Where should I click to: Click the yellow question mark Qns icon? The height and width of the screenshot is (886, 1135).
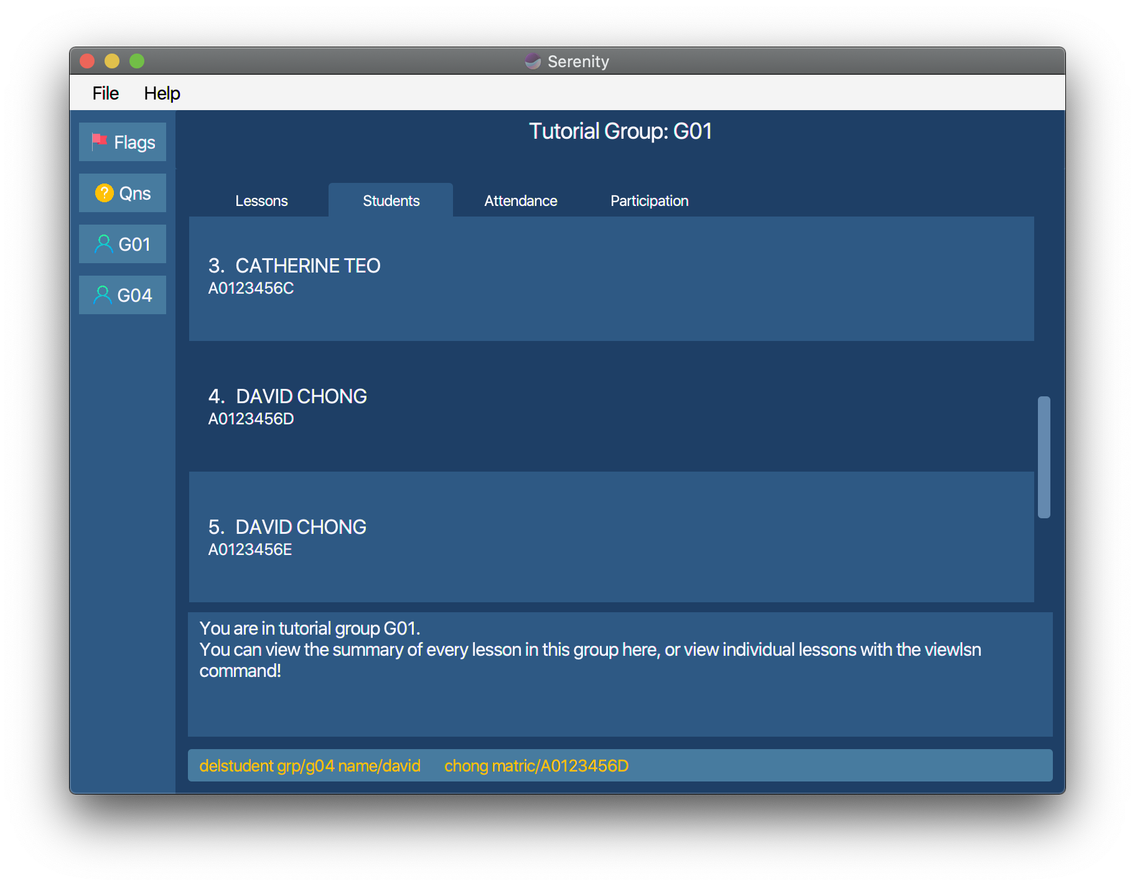coord(104,193)
